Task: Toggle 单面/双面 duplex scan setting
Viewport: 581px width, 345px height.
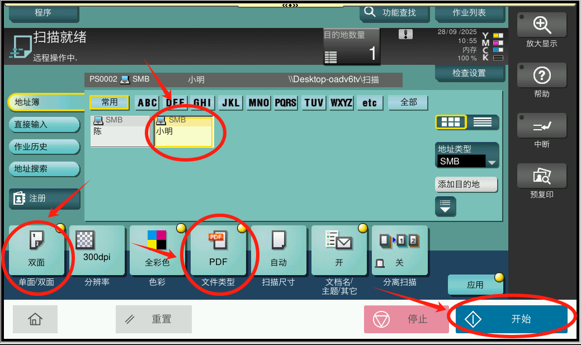Action: (x=36, y=250)
